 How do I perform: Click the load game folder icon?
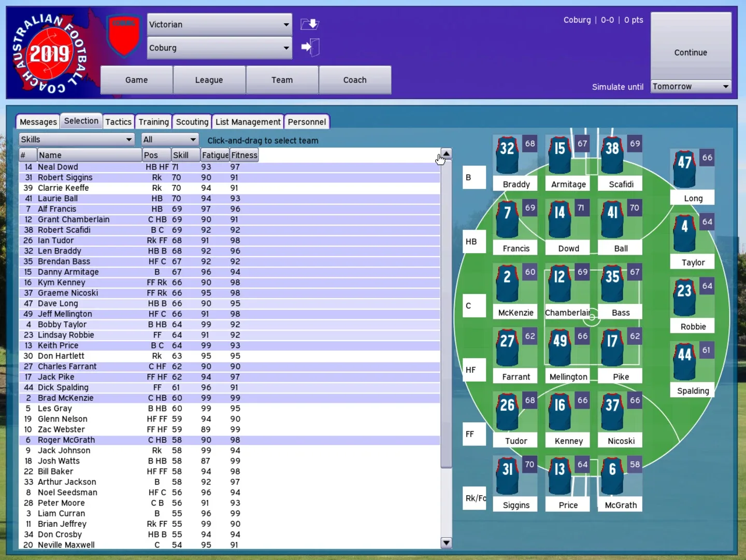pos(310,24)
